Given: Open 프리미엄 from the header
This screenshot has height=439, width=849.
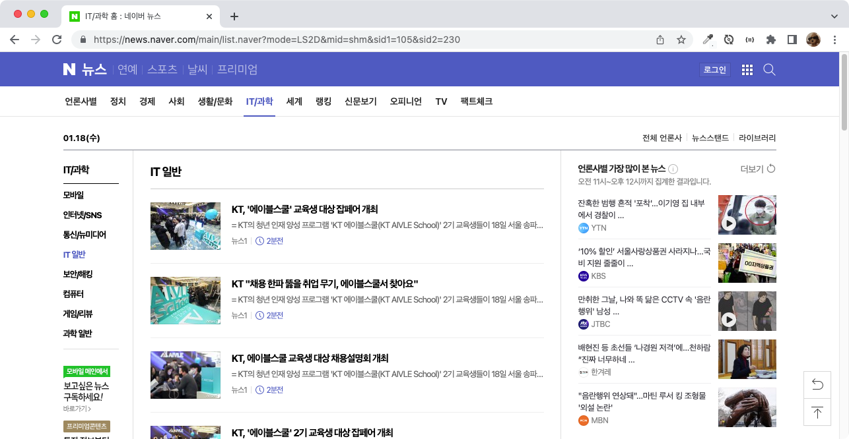Looking at the screenshot, I should coord(238,69).
